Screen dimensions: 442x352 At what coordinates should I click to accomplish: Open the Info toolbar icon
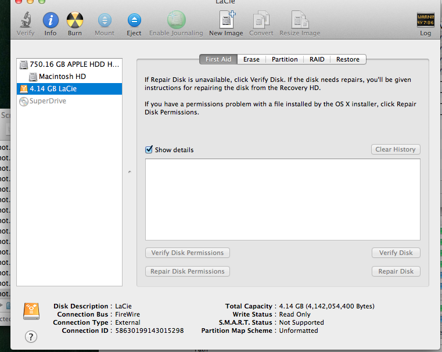click(51, 20)
